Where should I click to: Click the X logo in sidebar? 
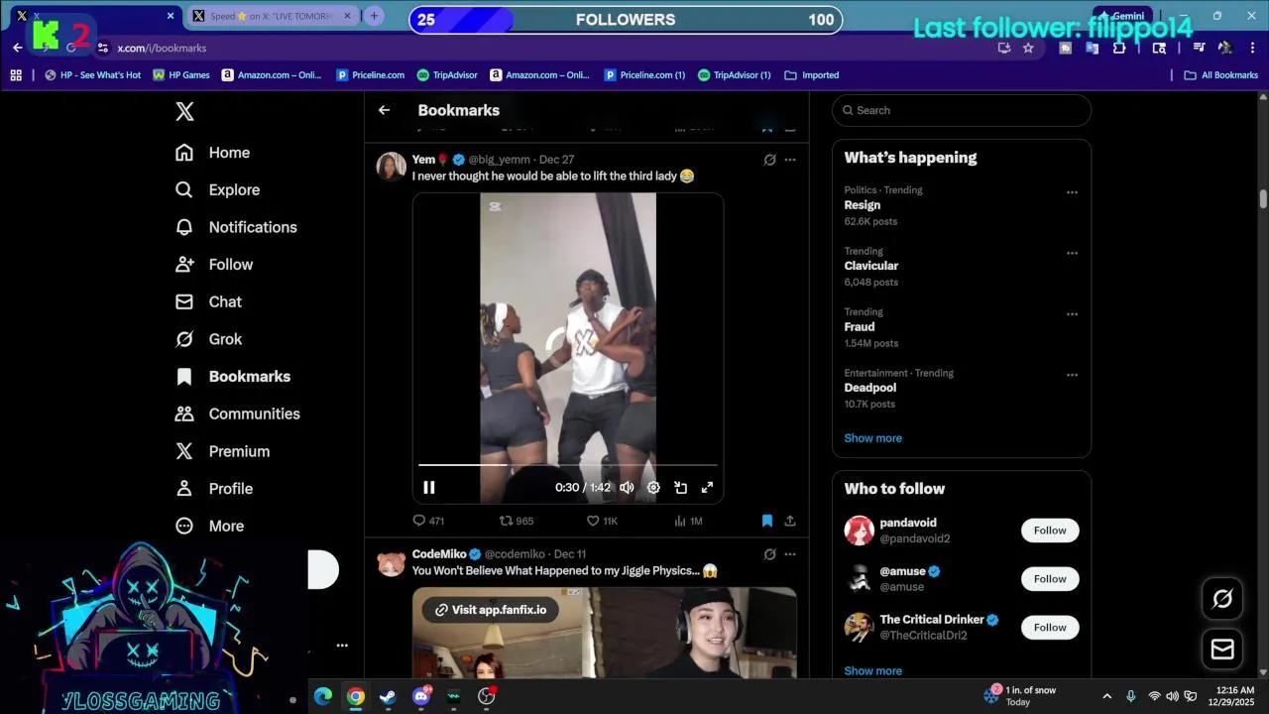(x=184, y=112)
